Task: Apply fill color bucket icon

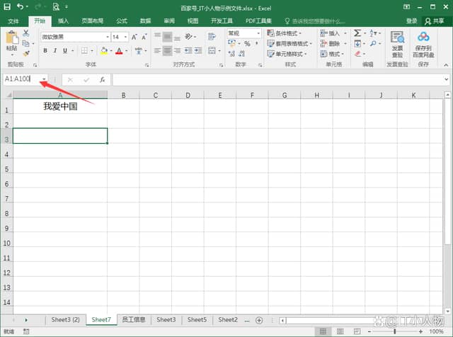Action: tap(104, 51)
